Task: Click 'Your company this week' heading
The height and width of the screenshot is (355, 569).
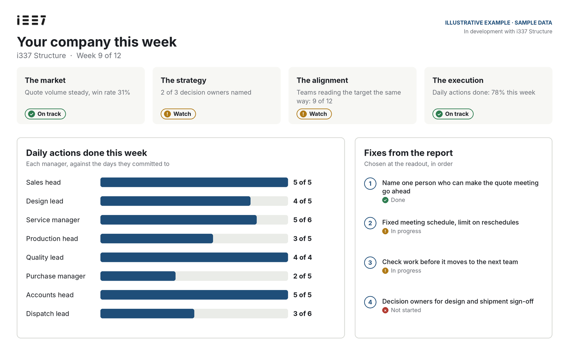Action: click(x=97, y=42)
